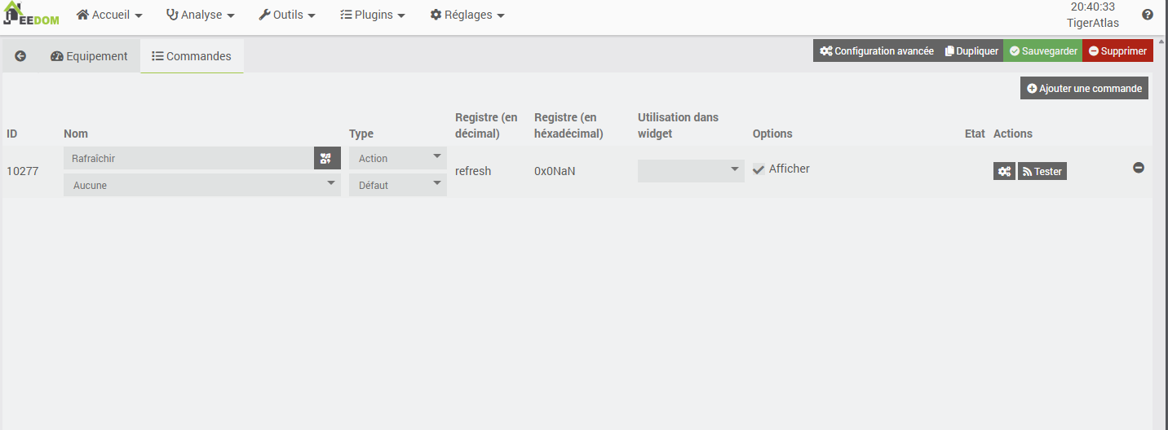
Task: Click the back arrow icon
Action: [x=20, y=56]
